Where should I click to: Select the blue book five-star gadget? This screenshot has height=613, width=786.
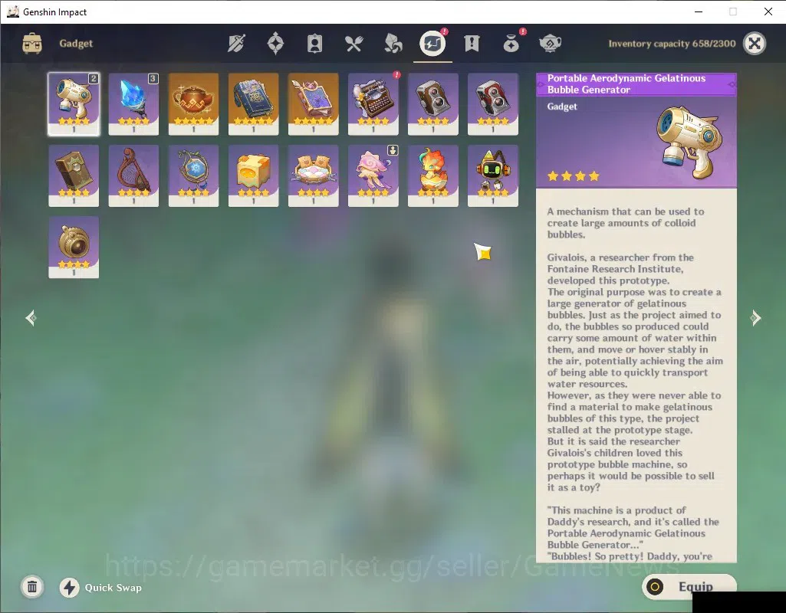pos(253,104)
